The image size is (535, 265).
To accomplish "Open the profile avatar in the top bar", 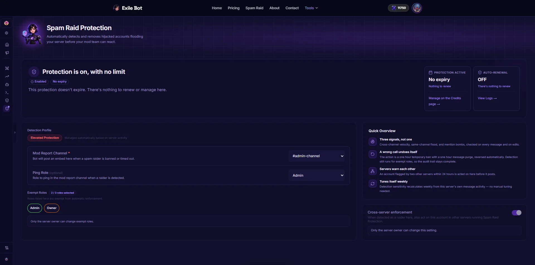I will click(417, 8).
